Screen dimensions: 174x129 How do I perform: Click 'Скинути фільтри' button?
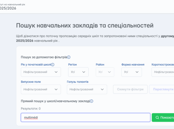tap(130, 89)
